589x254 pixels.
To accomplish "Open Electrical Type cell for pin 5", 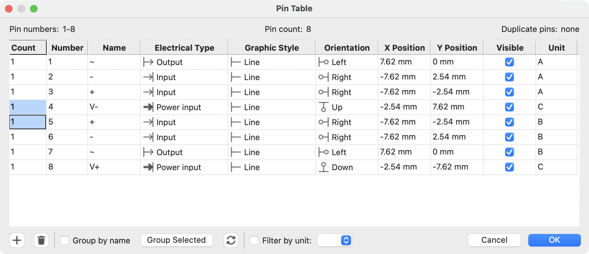I will point(184,122).
